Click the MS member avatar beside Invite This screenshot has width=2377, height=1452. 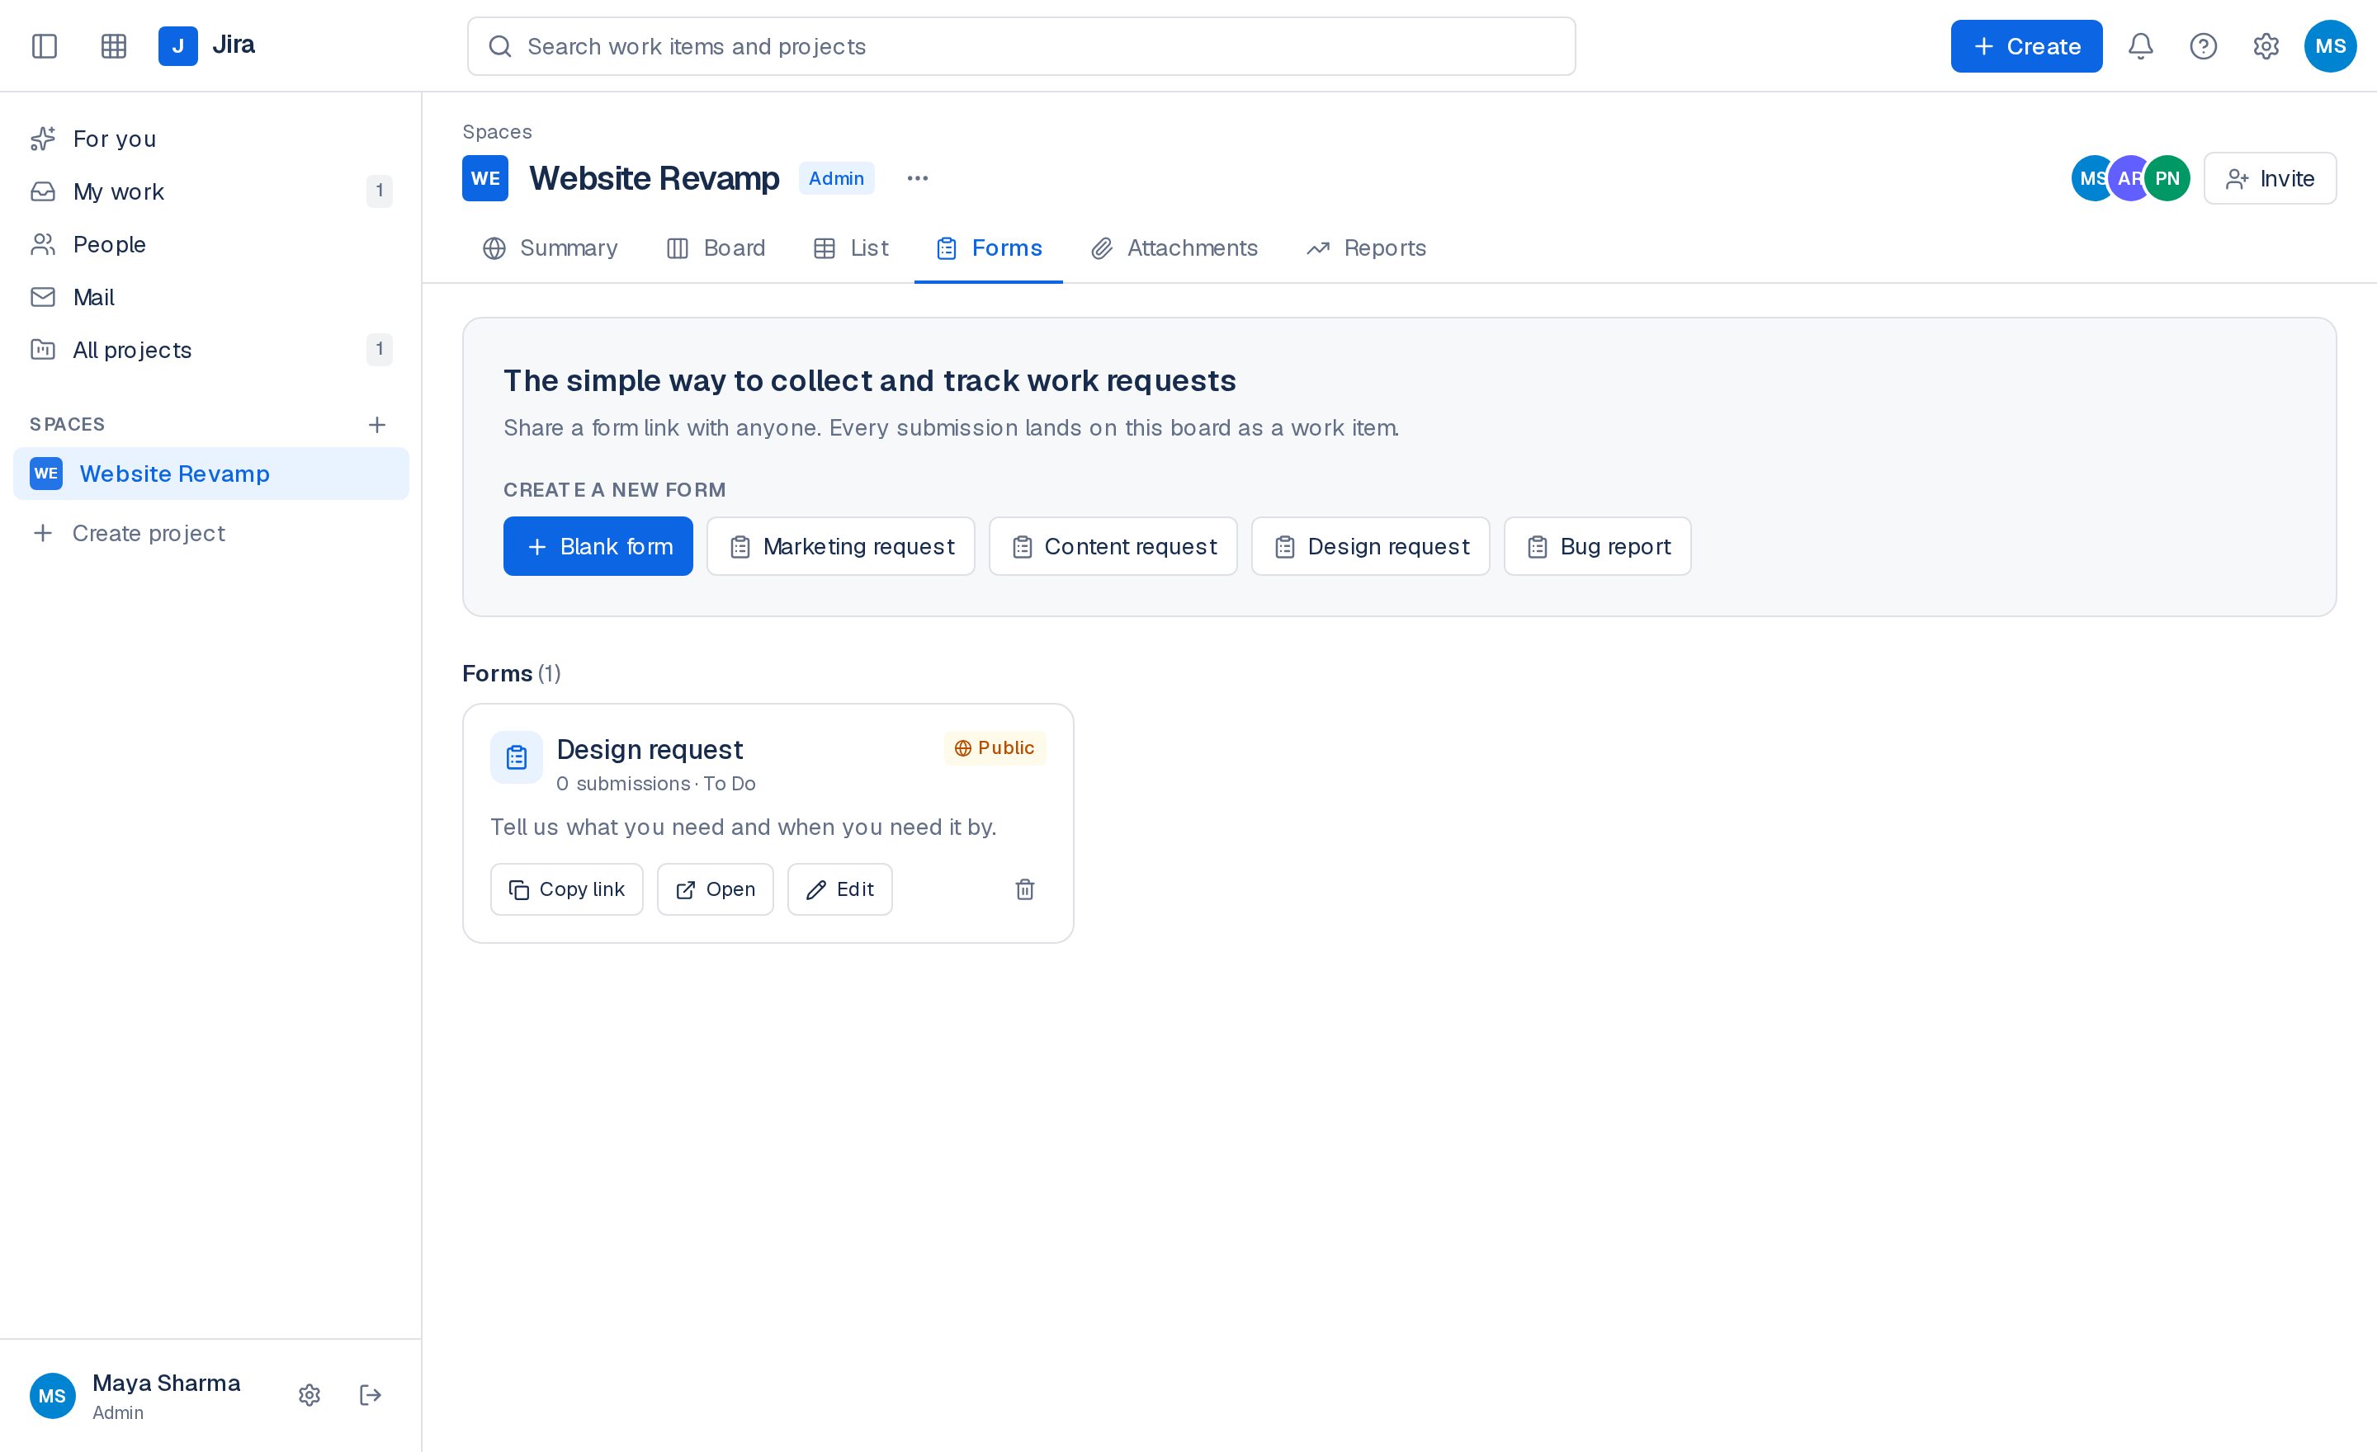point(2090,178)
